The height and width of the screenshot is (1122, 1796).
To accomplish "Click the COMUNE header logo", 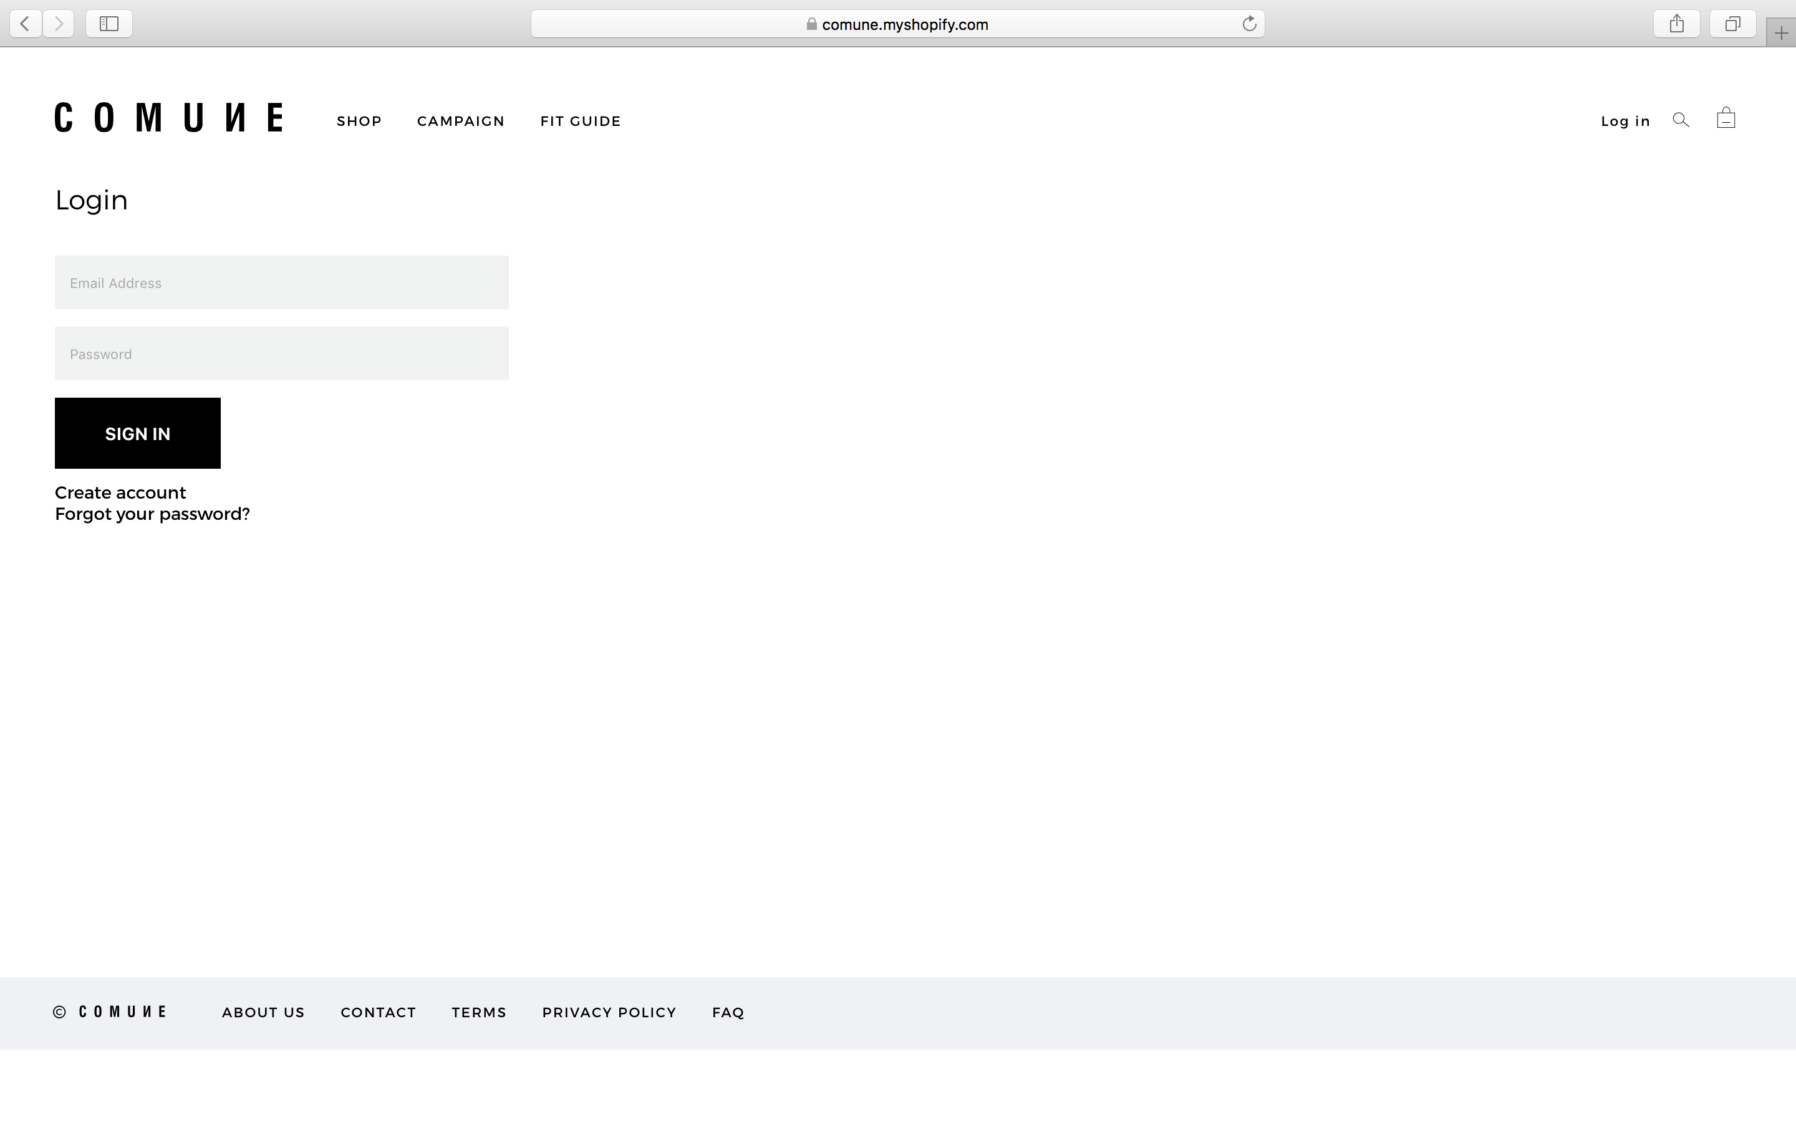I will (168, 118).
